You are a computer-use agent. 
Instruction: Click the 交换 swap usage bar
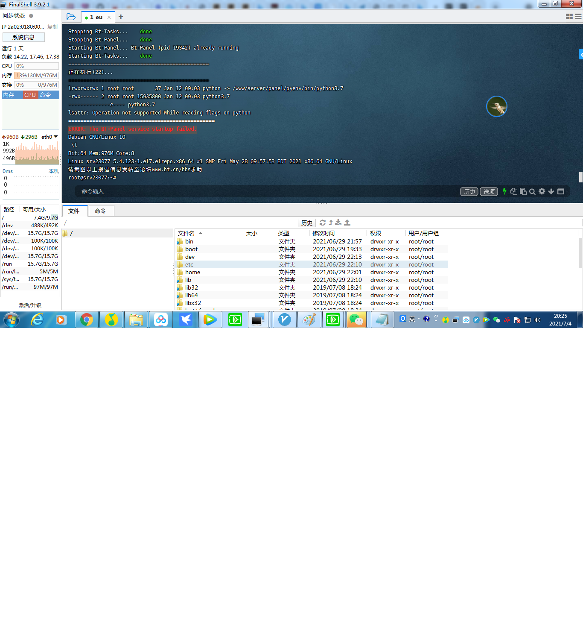(x=37, y=85)
